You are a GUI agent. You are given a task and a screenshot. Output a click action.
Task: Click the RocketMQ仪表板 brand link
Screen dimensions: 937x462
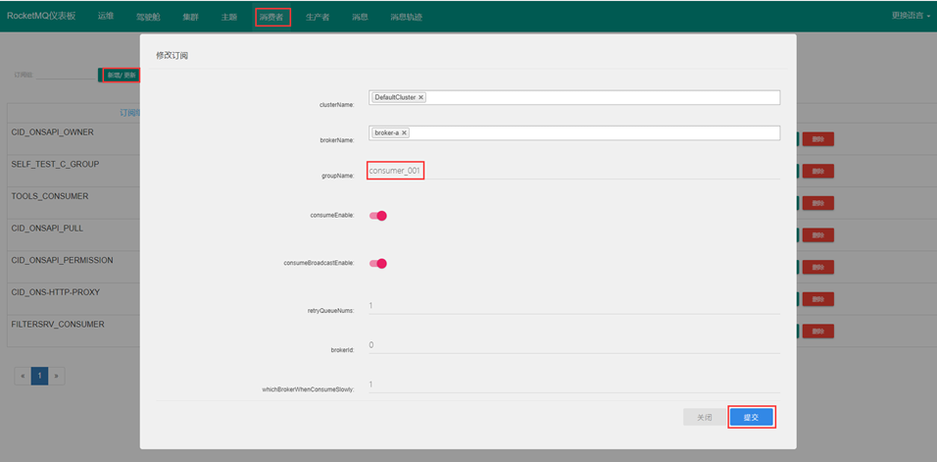pos(41,16)
